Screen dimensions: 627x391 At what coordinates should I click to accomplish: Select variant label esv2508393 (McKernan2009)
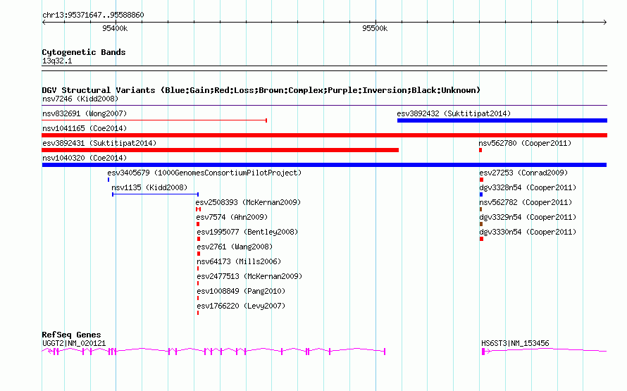point(248,202)
